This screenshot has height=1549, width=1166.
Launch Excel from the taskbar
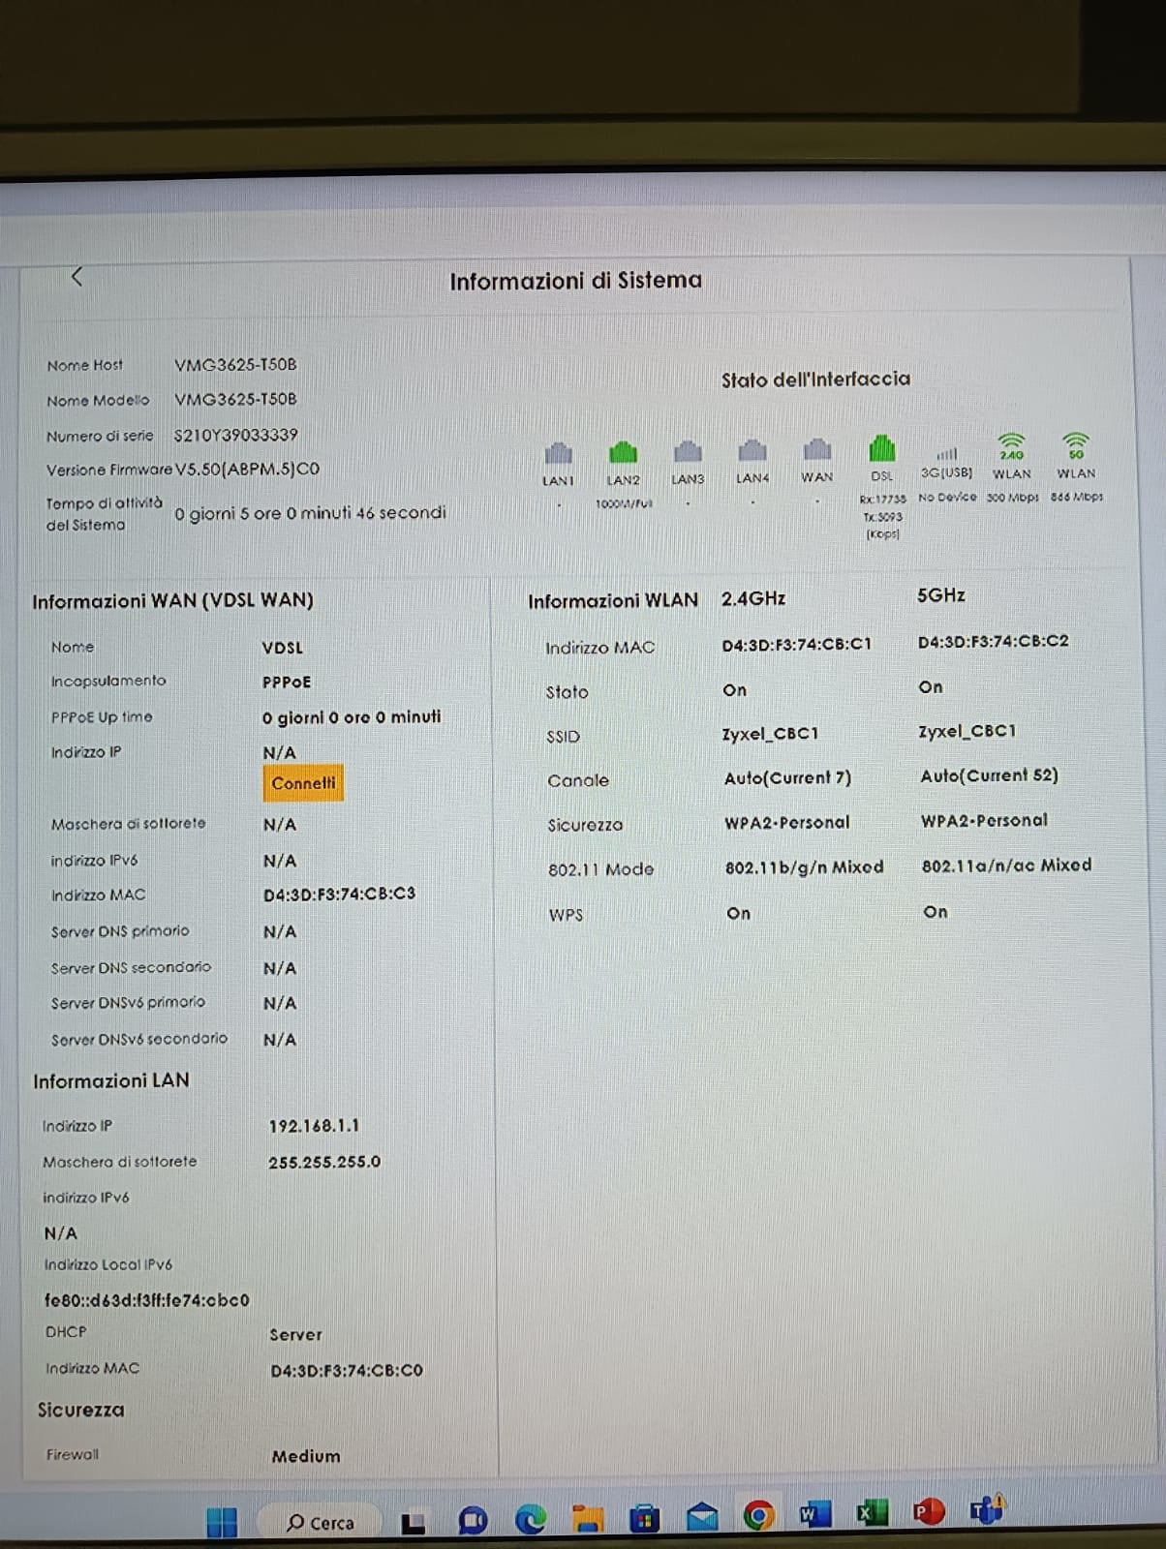click(x=872, y=1513)
